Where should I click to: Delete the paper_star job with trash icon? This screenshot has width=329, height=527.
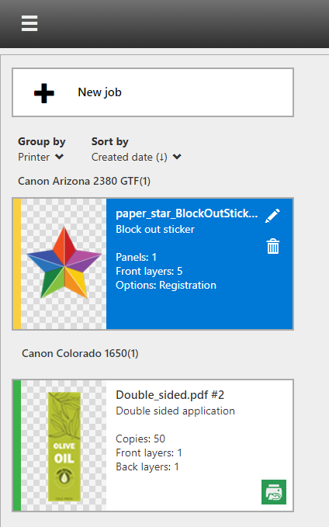[x=273, y=246]
